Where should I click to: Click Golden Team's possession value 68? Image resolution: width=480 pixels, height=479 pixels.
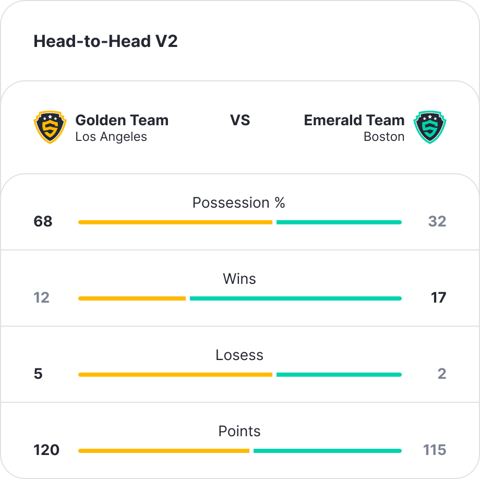point(43,221)
